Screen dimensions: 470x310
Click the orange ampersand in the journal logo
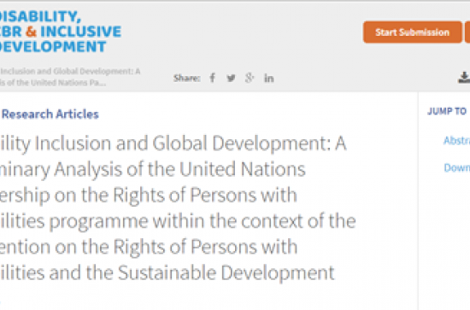(x=31, y=32)
